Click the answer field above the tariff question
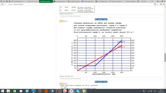 (x=110, y=16)
